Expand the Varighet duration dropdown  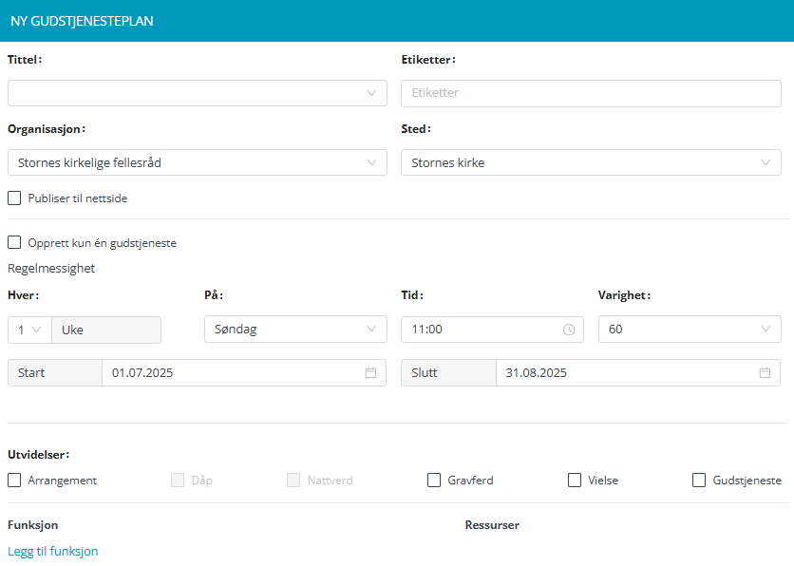689,330
